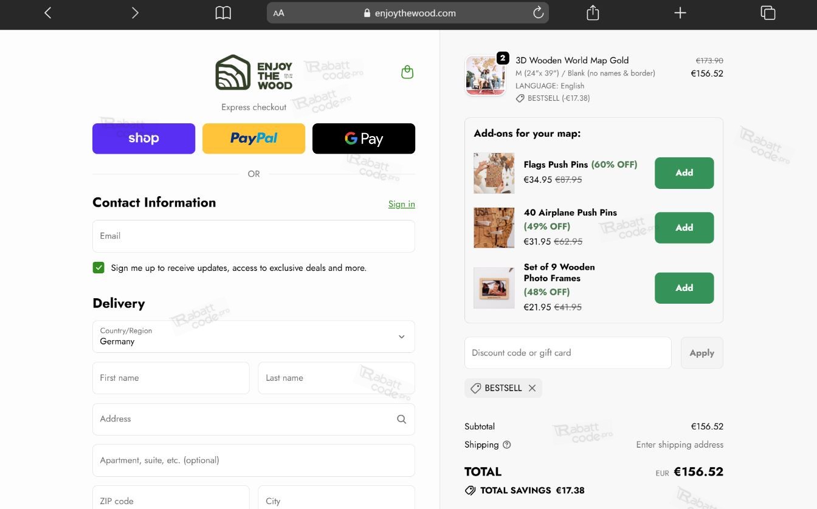Click the shipping help question mark icon
817x509 pixels.
click(x=507, y=445)
